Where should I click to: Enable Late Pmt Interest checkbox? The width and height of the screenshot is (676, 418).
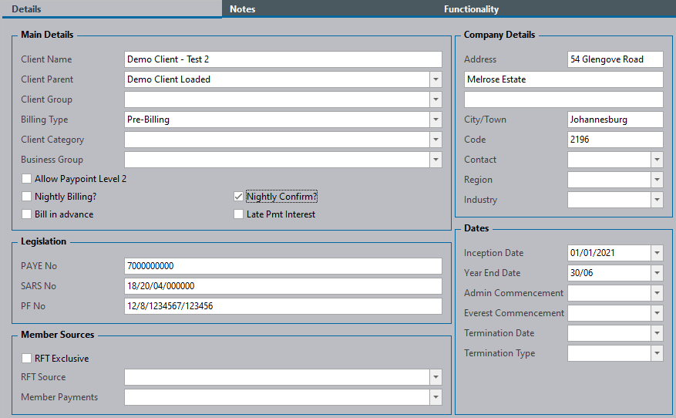click(238, 214)
